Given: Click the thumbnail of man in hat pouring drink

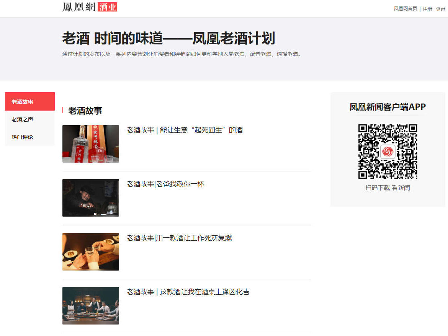Looking at the screenshot, I should 91,198.
